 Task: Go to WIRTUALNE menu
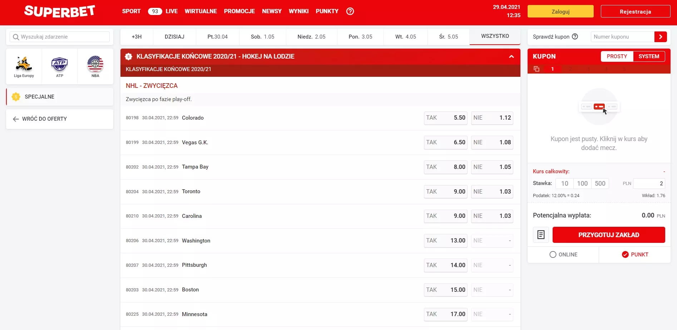pos(201,11)
